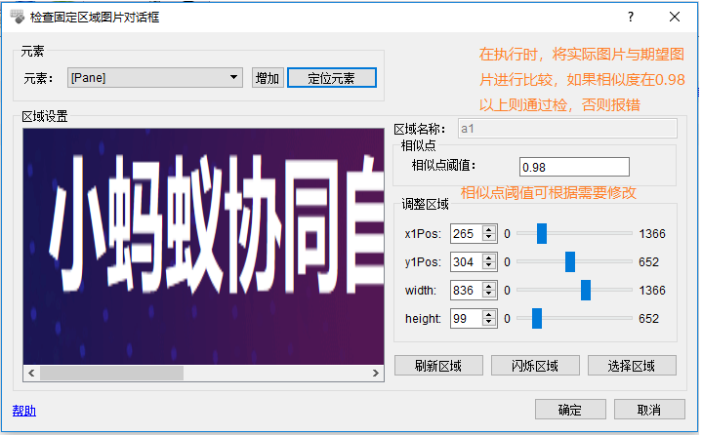702x435 pixels.
Task: Click the 选择区域 button
Action: pos(632,366)
